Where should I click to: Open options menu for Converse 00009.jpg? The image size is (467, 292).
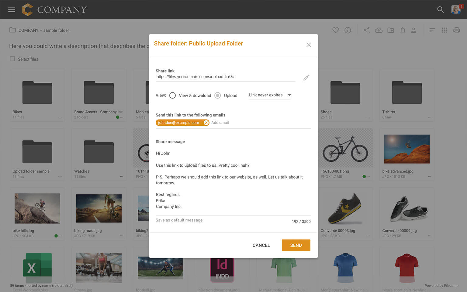pyautogui.click(x=430, y=236)
